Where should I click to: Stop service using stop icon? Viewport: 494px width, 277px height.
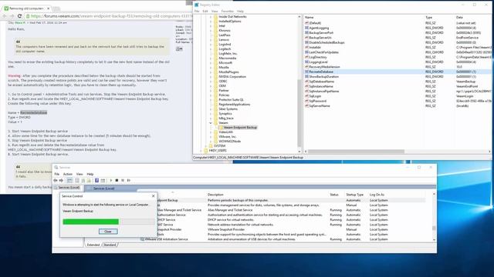point(117,181)
